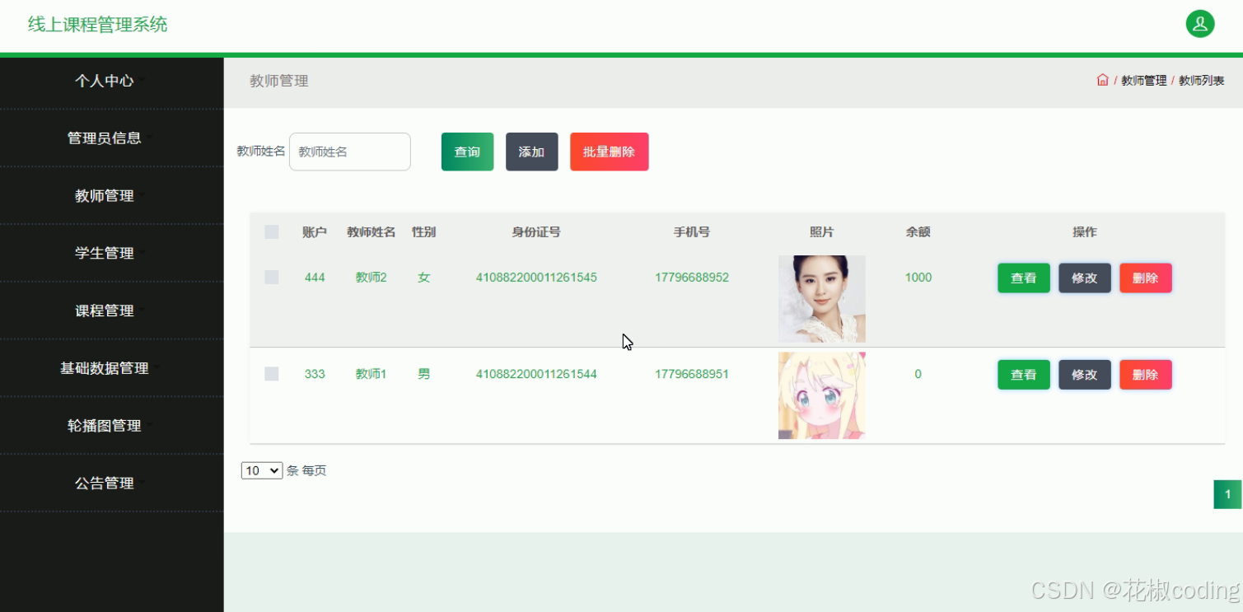
Task: Click 修改 for teacher 教师1
Action: click(x=1084, y=374)
